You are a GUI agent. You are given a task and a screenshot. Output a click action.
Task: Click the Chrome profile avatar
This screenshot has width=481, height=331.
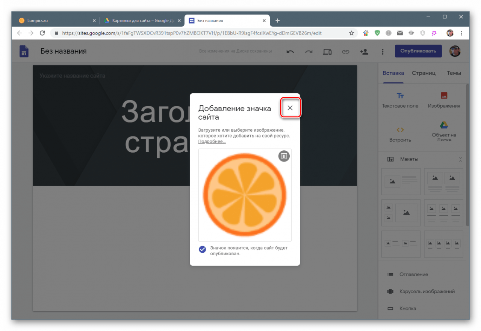point(450,33)
